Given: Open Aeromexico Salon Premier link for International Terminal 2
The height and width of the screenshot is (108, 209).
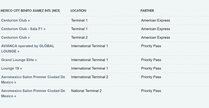Looking at the screenshot, I should [x=33, y=80].
